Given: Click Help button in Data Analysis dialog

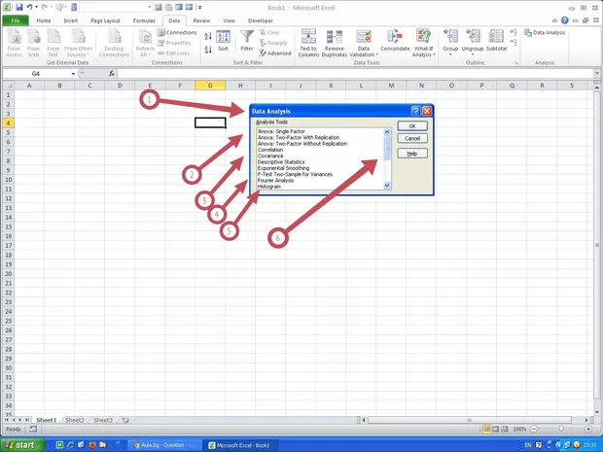Looking at the screenshot, I should click(412, 154).
